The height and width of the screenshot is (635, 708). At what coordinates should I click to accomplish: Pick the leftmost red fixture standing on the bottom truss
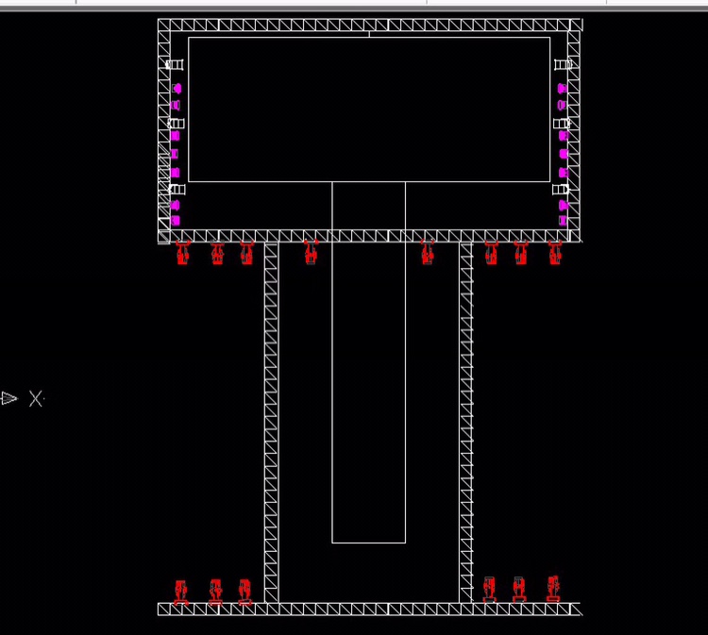pyautogui.click(x=181, y=593)
